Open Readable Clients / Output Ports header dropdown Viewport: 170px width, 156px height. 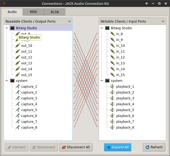(x=68, y=22)
